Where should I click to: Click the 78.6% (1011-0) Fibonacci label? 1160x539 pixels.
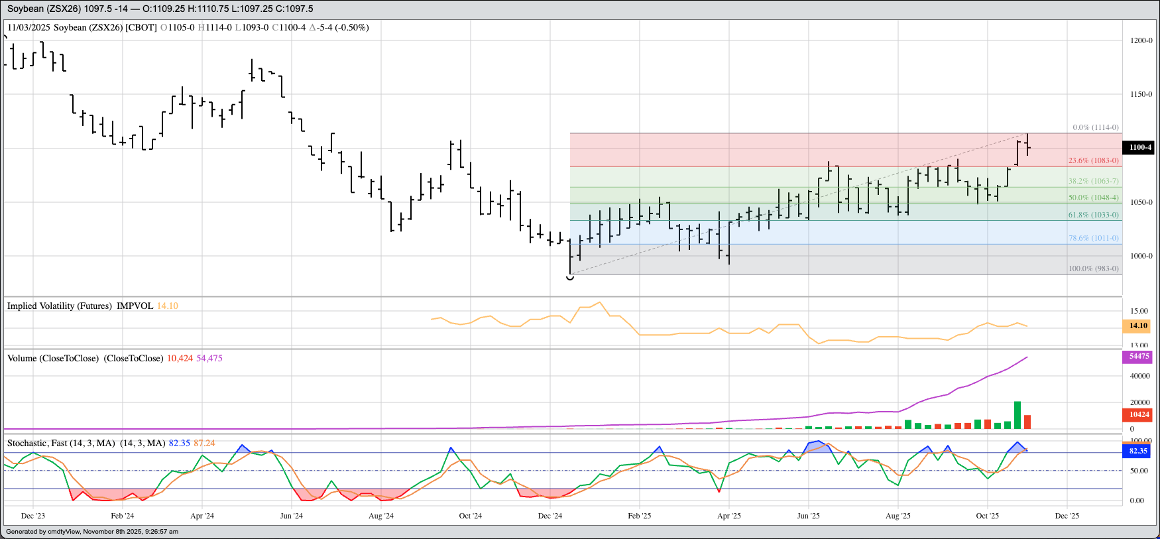[x=1093, y=238]
